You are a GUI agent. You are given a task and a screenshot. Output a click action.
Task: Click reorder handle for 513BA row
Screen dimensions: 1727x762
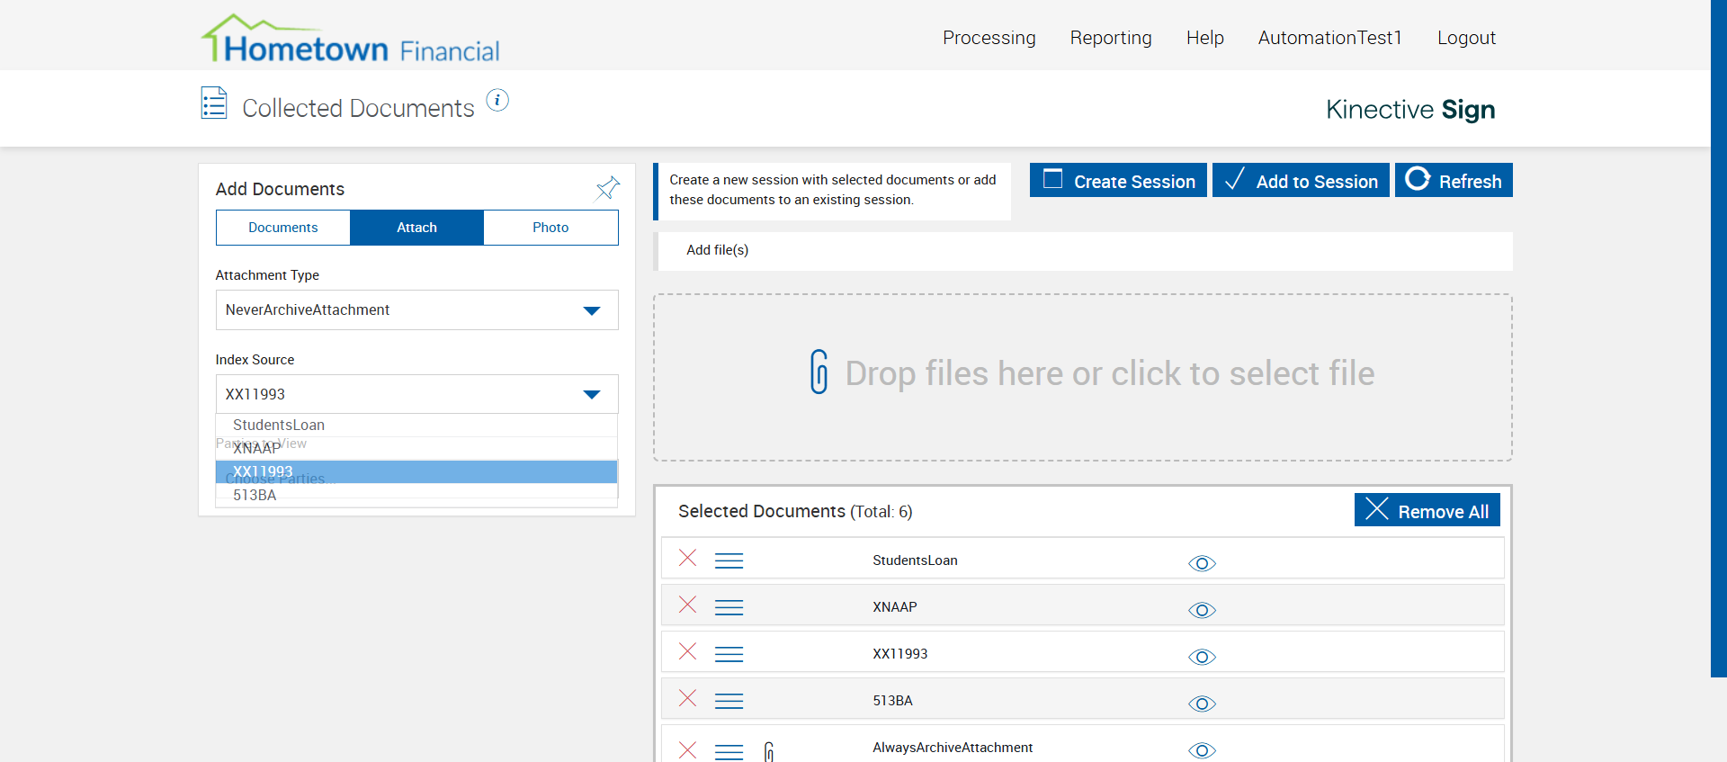[x=729, y=701]
